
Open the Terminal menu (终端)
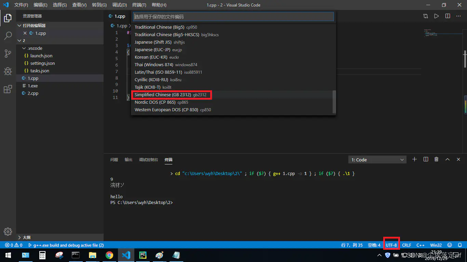coord(139,5)
